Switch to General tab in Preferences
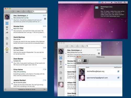Image resolution: width=131 pixels, height=98 pixels. point(79,61)
